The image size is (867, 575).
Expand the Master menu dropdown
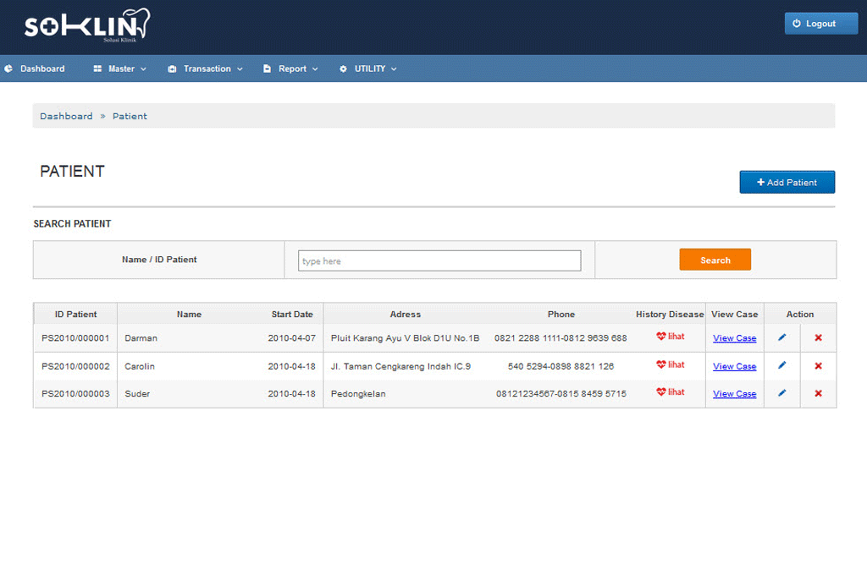point(120,69)
